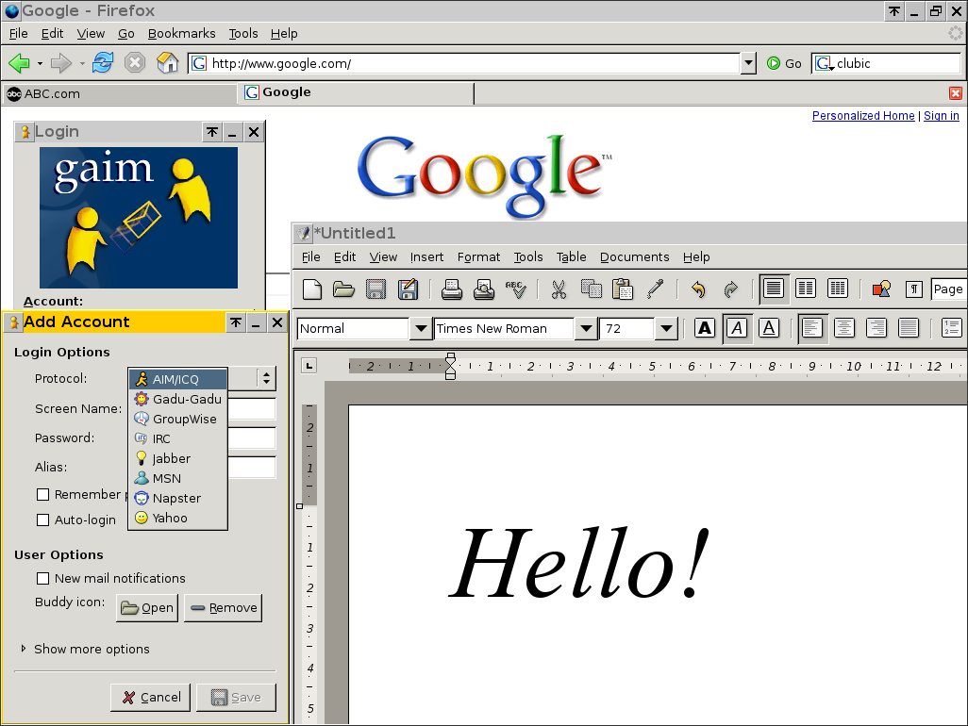Copy selection in the Untitled1 toolbar
Viewport: 968px width, 726px height.
pyautogui.click(x=592, y=289)
